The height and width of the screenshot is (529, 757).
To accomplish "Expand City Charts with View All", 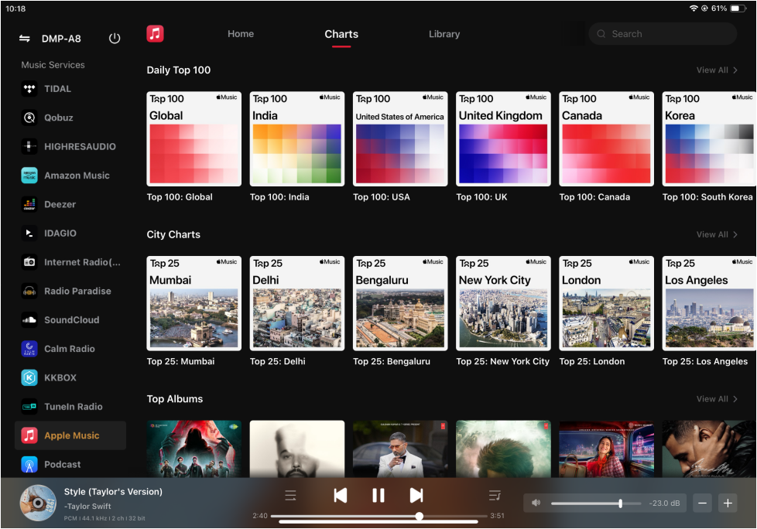I will click(717, 234).
